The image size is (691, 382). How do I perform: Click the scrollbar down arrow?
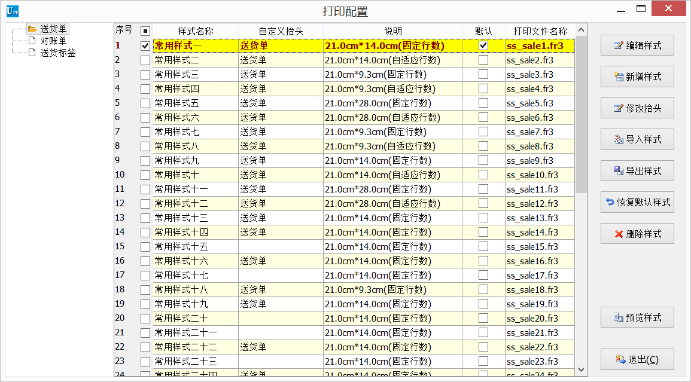[x=580, y=369]
